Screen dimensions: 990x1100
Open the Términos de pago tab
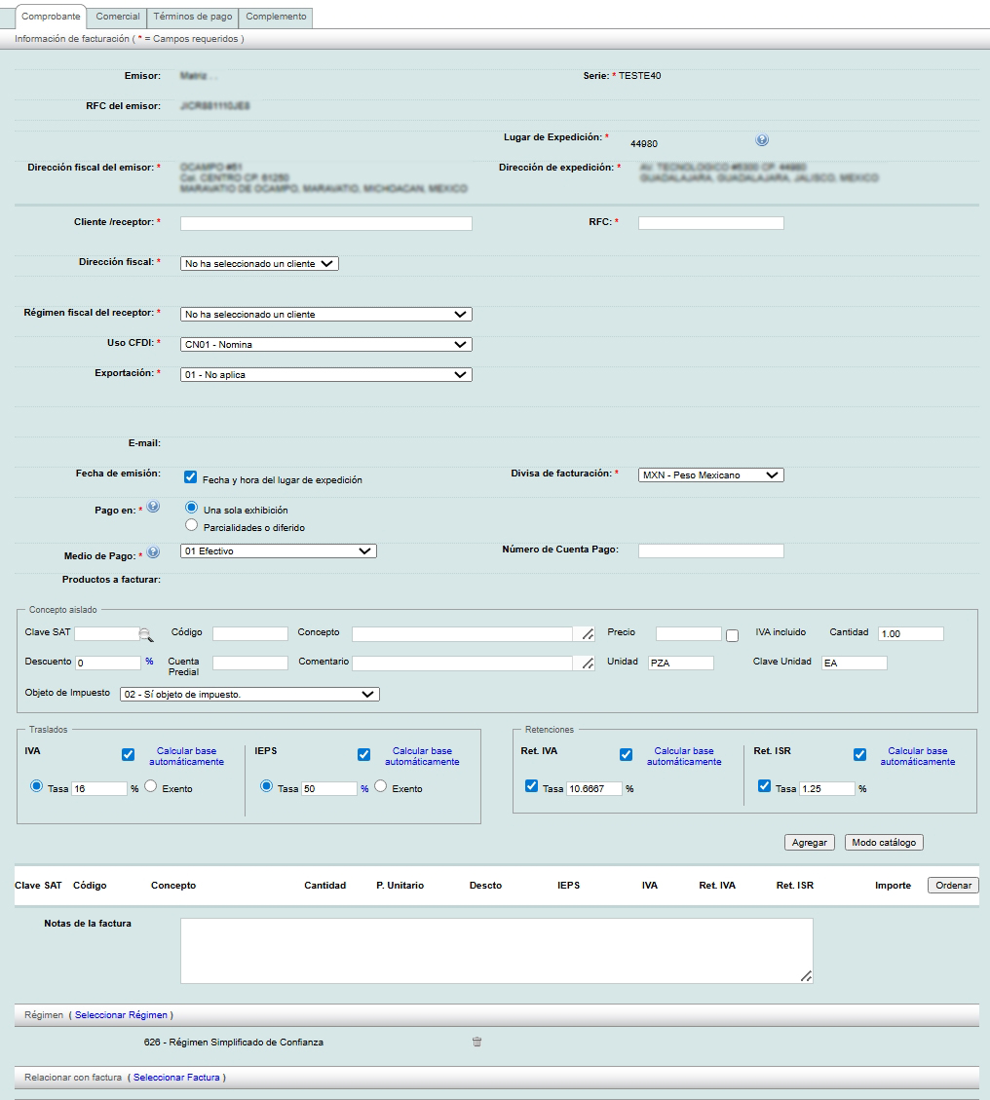coord(193,17)
